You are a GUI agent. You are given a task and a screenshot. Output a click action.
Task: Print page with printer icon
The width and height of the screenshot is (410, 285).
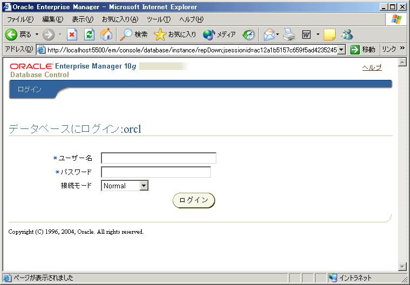pos(290,35)
